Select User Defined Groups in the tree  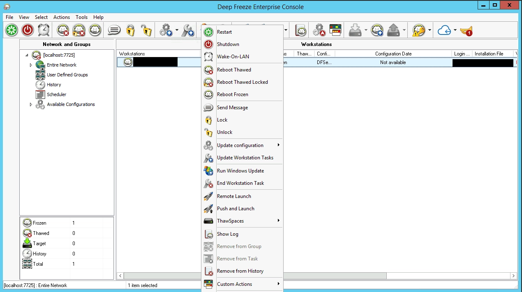(x=67, y=75)
